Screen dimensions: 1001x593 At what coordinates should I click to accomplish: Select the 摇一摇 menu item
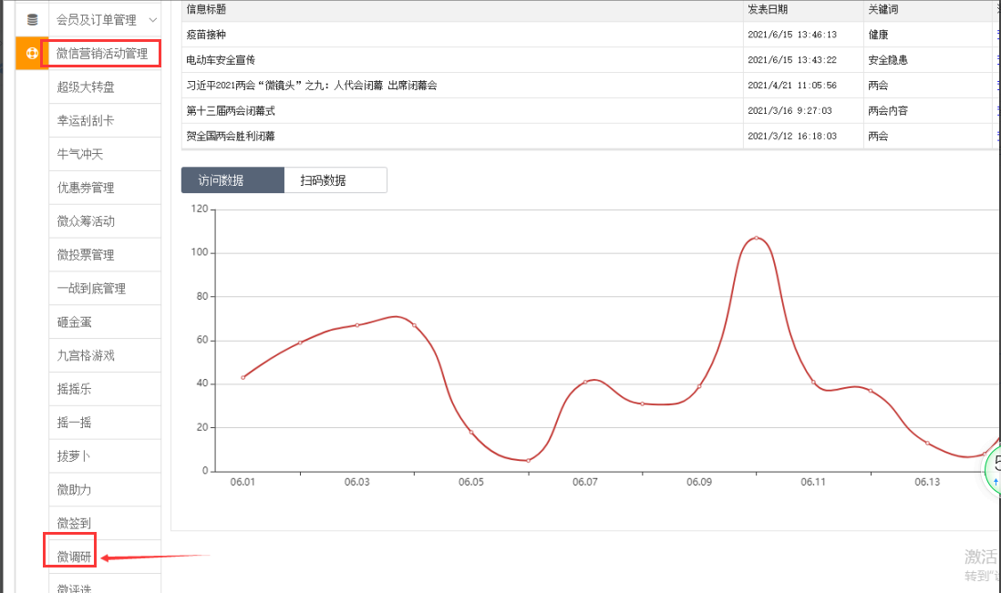coord(75,423)
